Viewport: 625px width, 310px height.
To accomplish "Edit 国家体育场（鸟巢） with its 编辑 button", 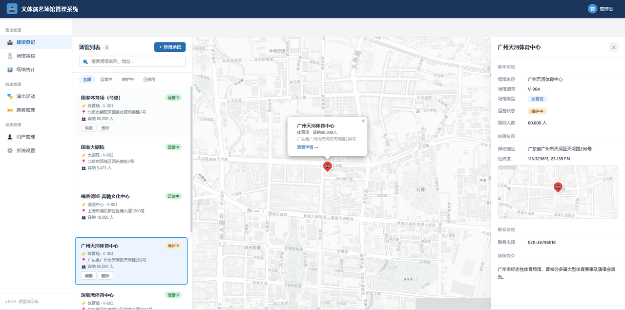I will (88, 128).
